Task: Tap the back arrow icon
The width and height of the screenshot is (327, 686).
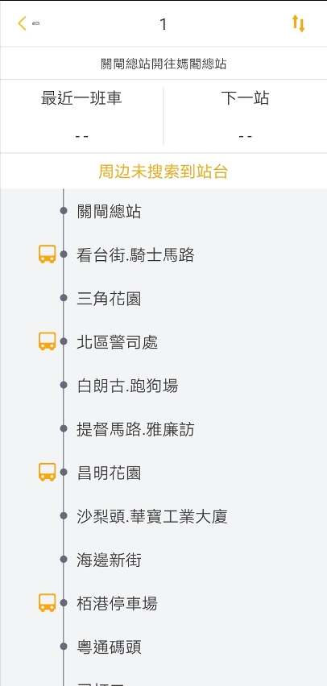Action: (x=22, y=23)
